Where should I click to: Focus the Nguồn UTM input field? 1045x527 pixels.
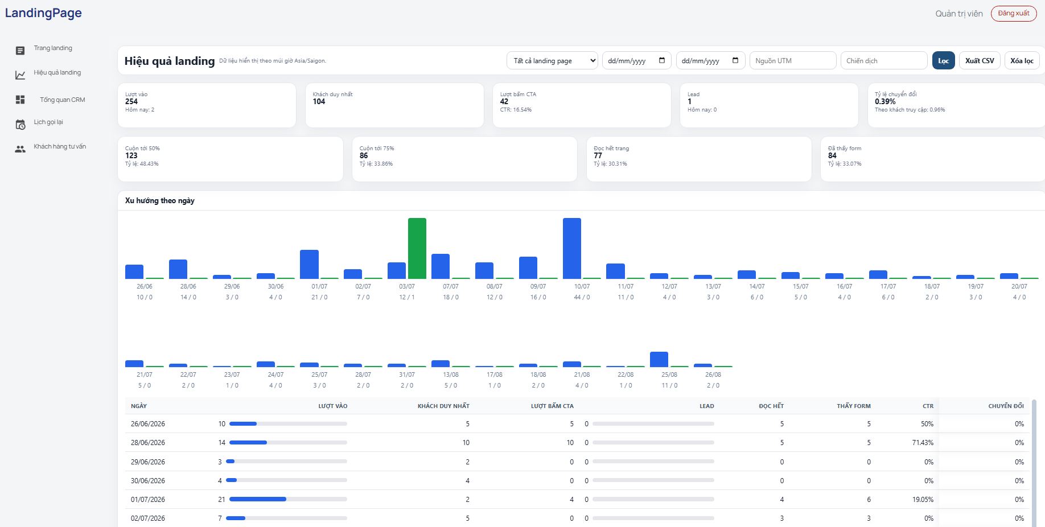point(793,60)
